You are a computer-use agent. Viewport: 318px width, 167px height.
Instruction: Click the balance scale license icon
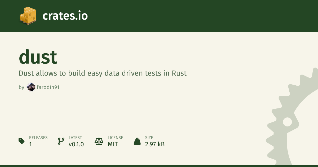click(x=99, y=141)
